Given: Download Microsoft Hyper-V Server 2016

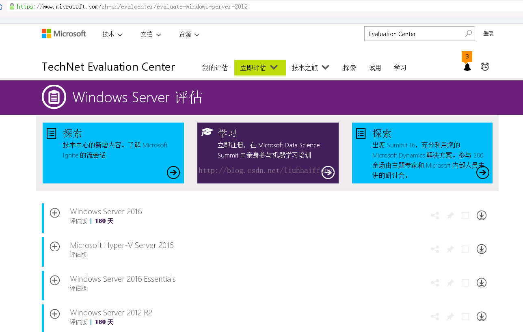Looking at the screenshot, I should (482, 249).
